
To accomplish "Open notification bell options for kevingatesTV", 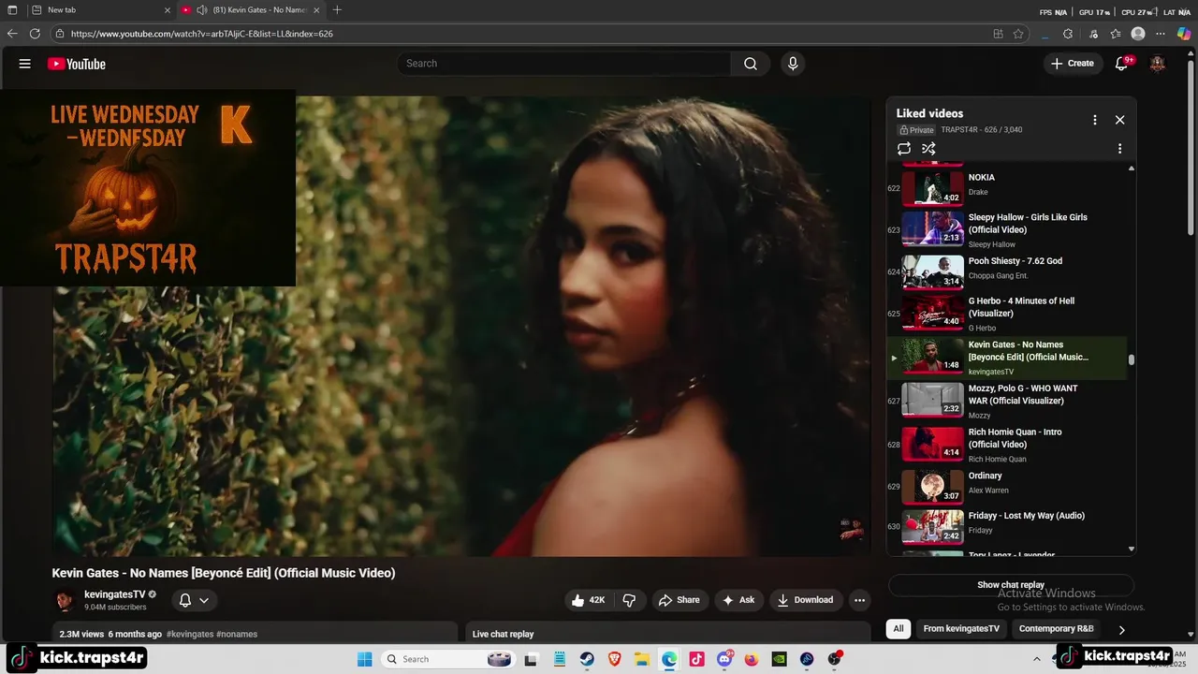I will click(x=194, y=600).
